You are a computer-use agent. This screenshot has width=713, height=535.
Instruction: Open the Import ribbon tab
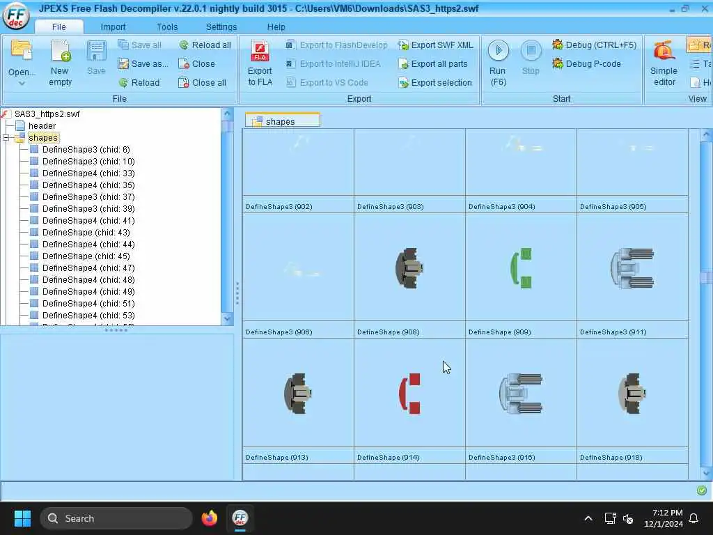[113, 27]
